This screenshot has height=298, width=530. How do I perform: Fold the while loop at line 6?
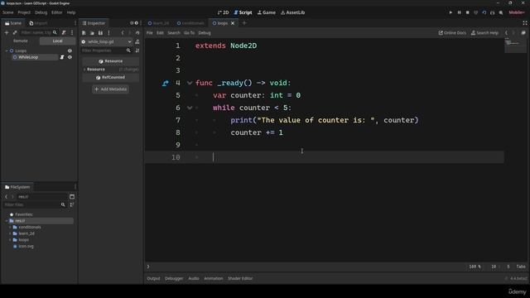pyautogui.click(x=190, y=108)
